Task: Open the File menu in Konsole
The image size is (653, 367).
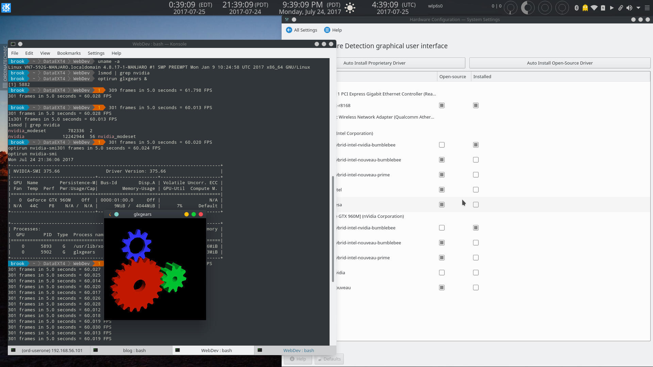Action: (x=15, y=53)
